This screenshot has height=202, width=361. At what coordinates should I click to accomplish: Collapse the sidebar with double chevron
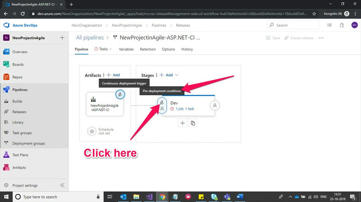point(62,185)
